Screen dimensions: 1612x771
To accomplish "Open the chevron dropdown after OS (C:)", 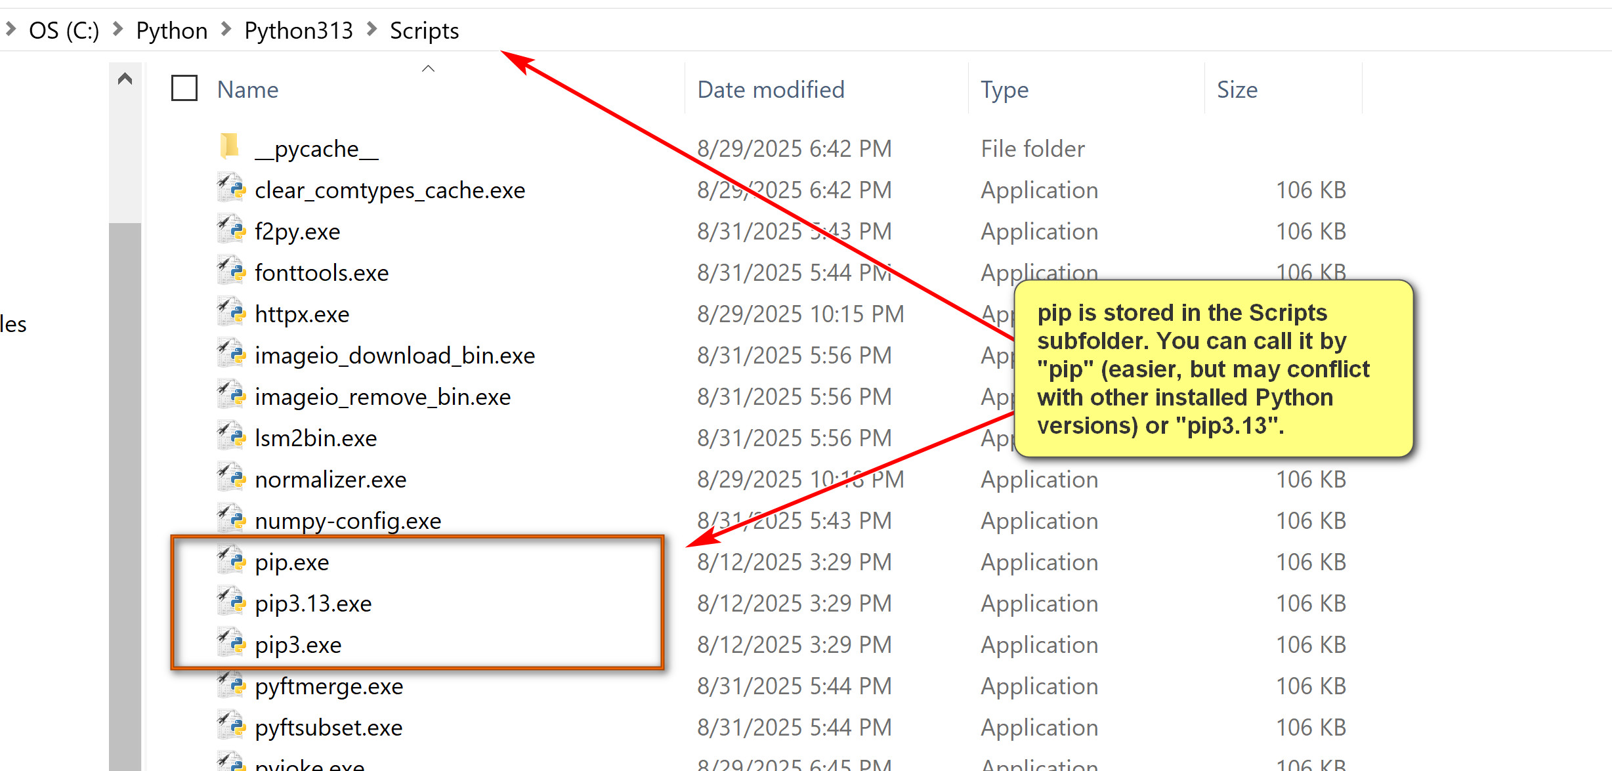I will pyautogui.click(x=118, y=30).
